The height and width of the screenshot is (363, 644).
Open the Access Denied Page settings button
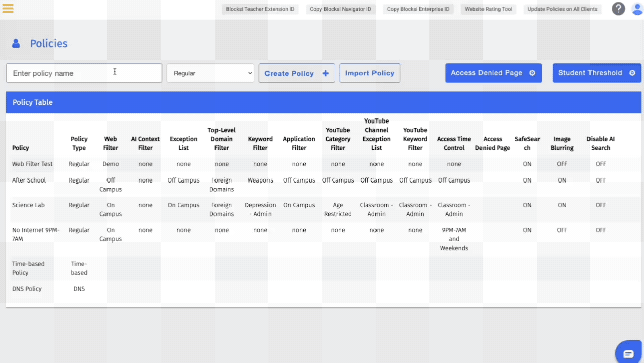(x=493, y=73)
